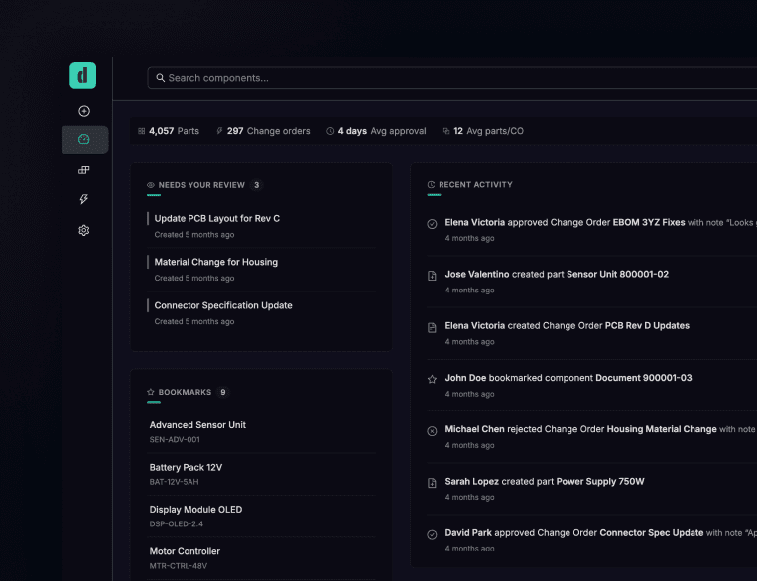Viewport: 757px width, 581px height.
Task: Open the Display Module OLED bookmark
Action: click(x=195, y=510)
